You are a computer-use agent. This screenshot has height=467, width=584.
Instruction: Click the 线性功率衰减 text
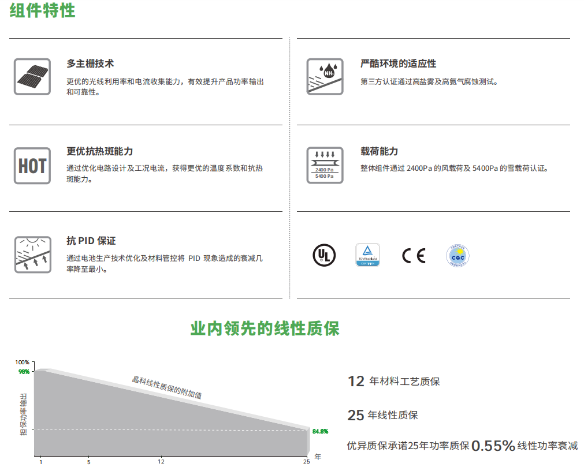tap(548, 446)
